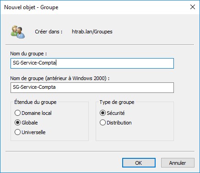The height and width of the screenshot is (173, 200).
Task: Click the 'Type de groupe' heading
Action: click(117, 102)
